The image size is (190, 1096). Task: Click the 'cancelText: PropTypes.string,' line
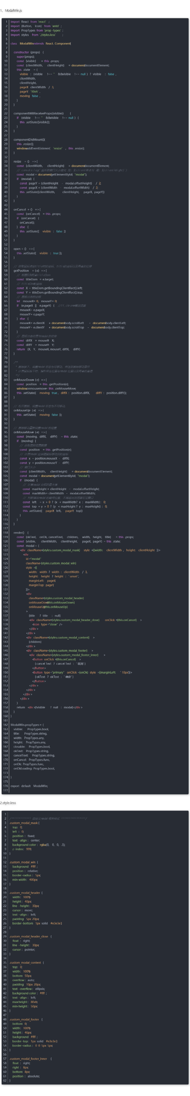(x=34, y=755)
